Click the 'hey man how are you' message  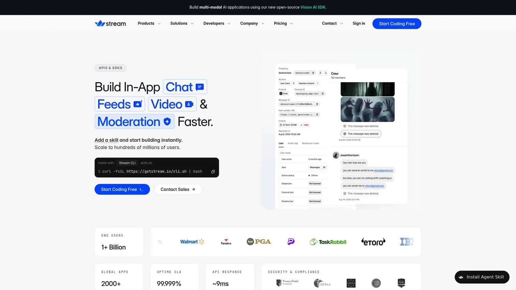point(354,163)
